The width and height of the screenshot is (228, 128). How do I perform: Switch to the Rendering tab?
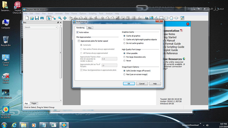80,28
